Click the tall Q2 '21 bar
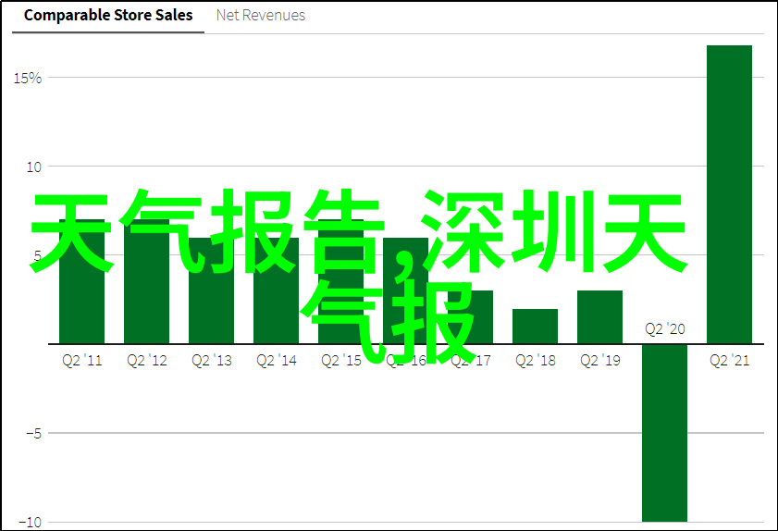 click(x=729, y=194)
